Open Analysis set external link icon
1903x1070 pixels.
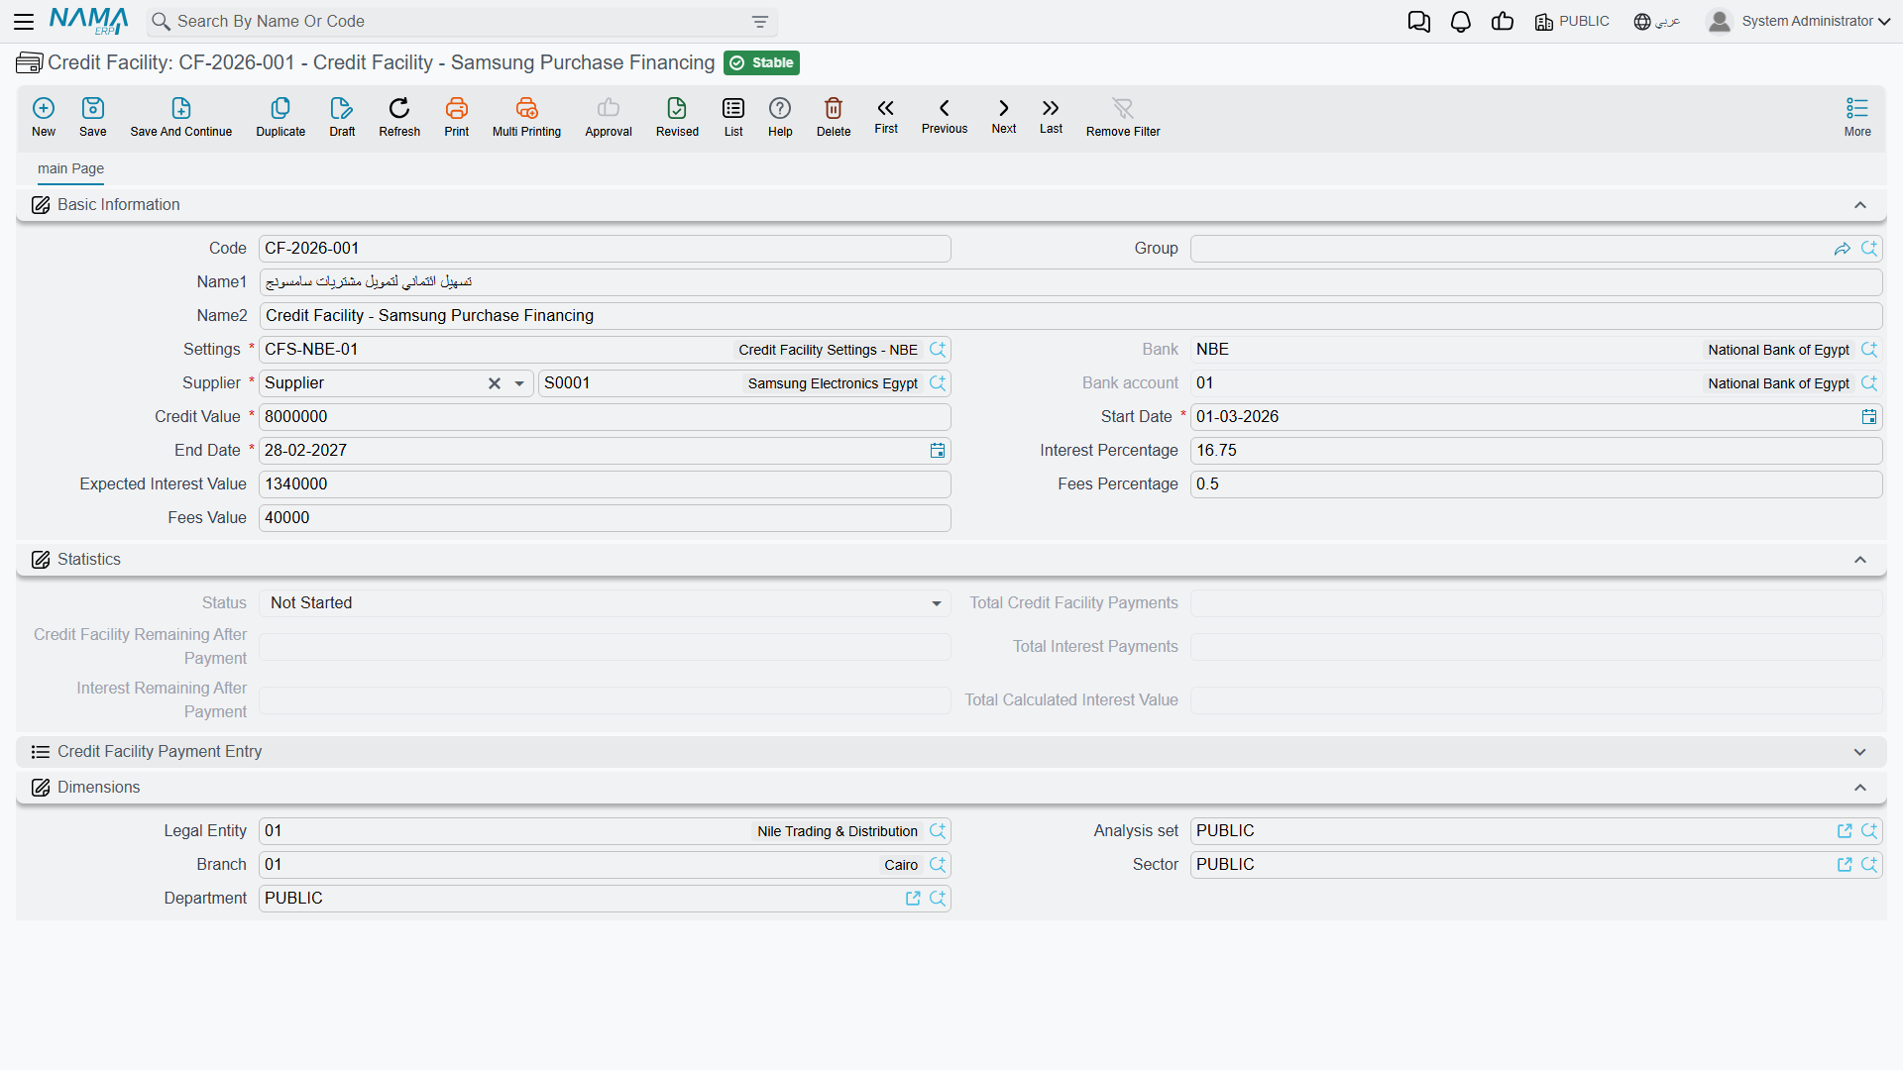(x=1845, y=831)
